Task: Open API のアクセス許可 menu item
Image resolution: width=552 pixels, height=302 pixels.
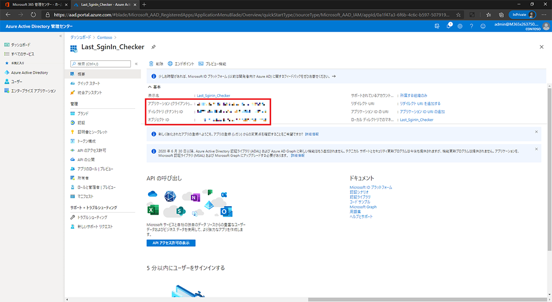Action: click(x=91, y=150)
